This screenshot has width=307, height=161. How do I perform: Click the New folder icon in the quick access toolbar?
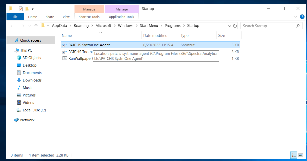point(27,9)
